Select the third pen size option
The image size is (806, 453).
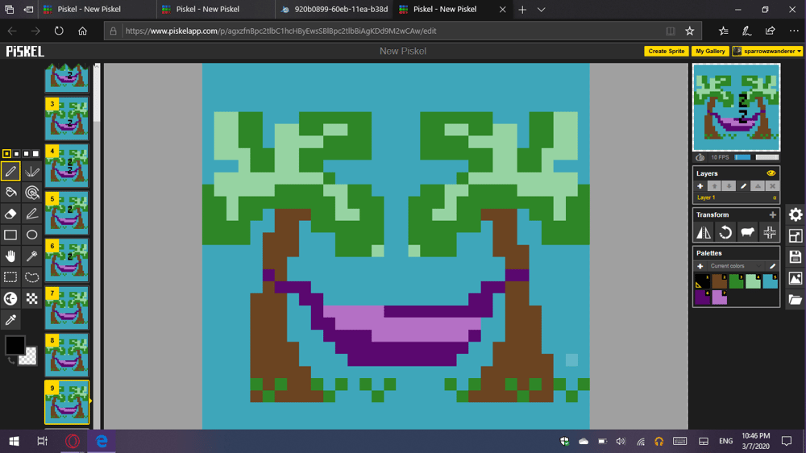[27, 154]
